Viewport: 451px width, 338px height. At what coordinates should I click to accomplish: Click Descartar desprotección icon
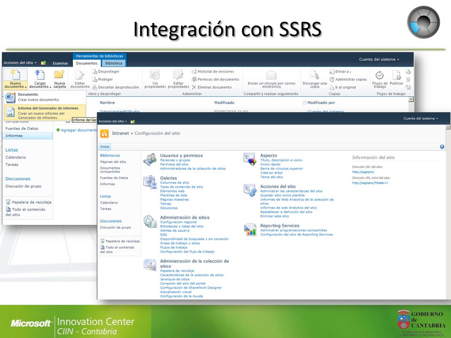[94, 87]
